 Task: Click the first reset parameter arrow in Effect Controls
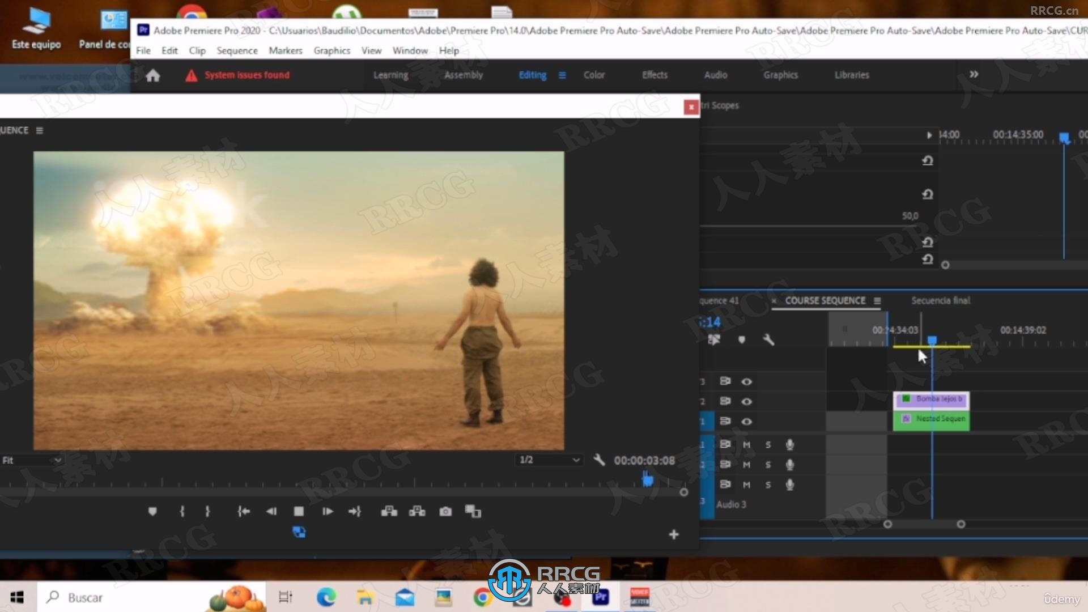coord(927,161)
